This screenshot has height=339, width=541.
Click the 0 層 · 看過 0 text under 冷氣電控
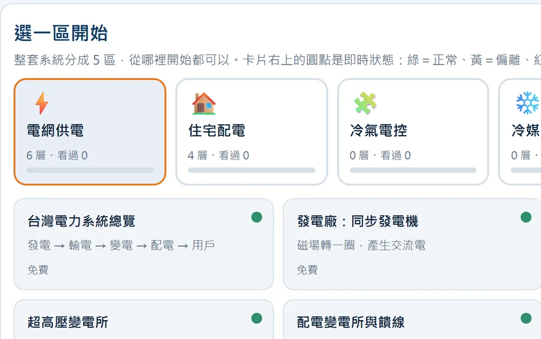click(x=380, y=156)
